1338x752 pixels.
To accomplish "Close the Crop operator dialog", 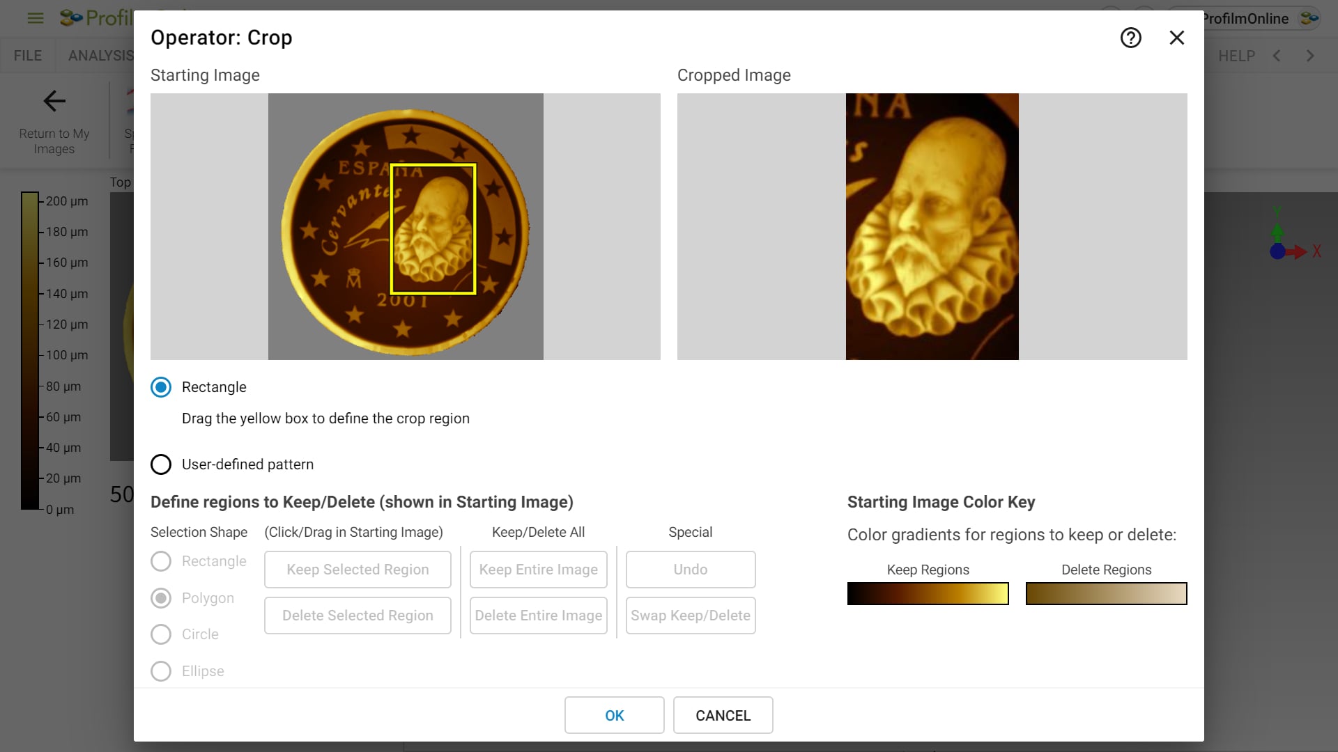I will tap(1176, 38).
